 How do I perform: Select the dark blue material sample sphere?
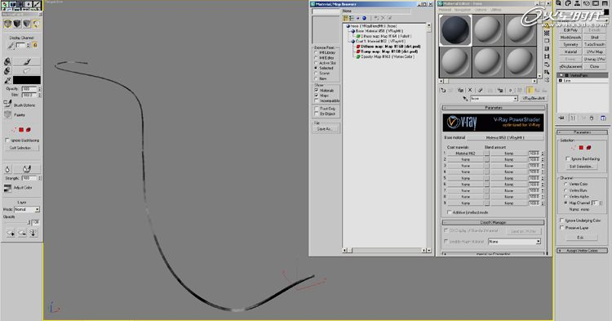(x=455, y=30)
